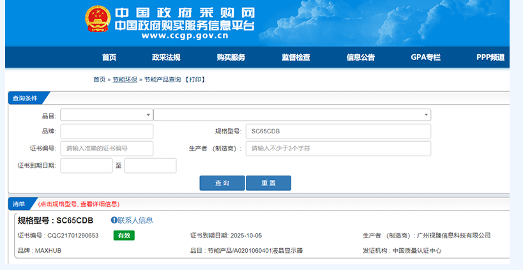The width and height of the screenshot is (523, 270).
Task: Click the 查询 search button
Action: (x=222, y=183)
